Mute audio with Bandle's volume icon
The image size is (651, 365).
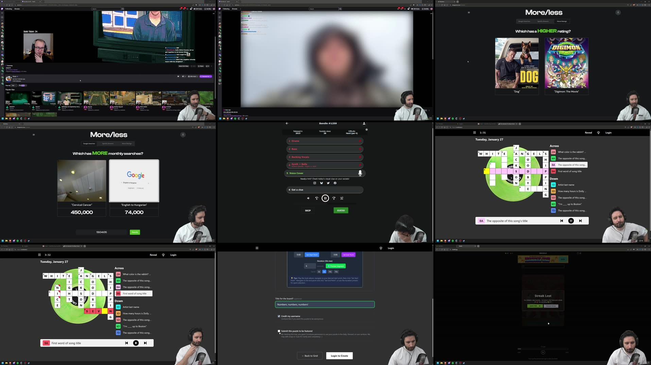[x=308, y=198]
